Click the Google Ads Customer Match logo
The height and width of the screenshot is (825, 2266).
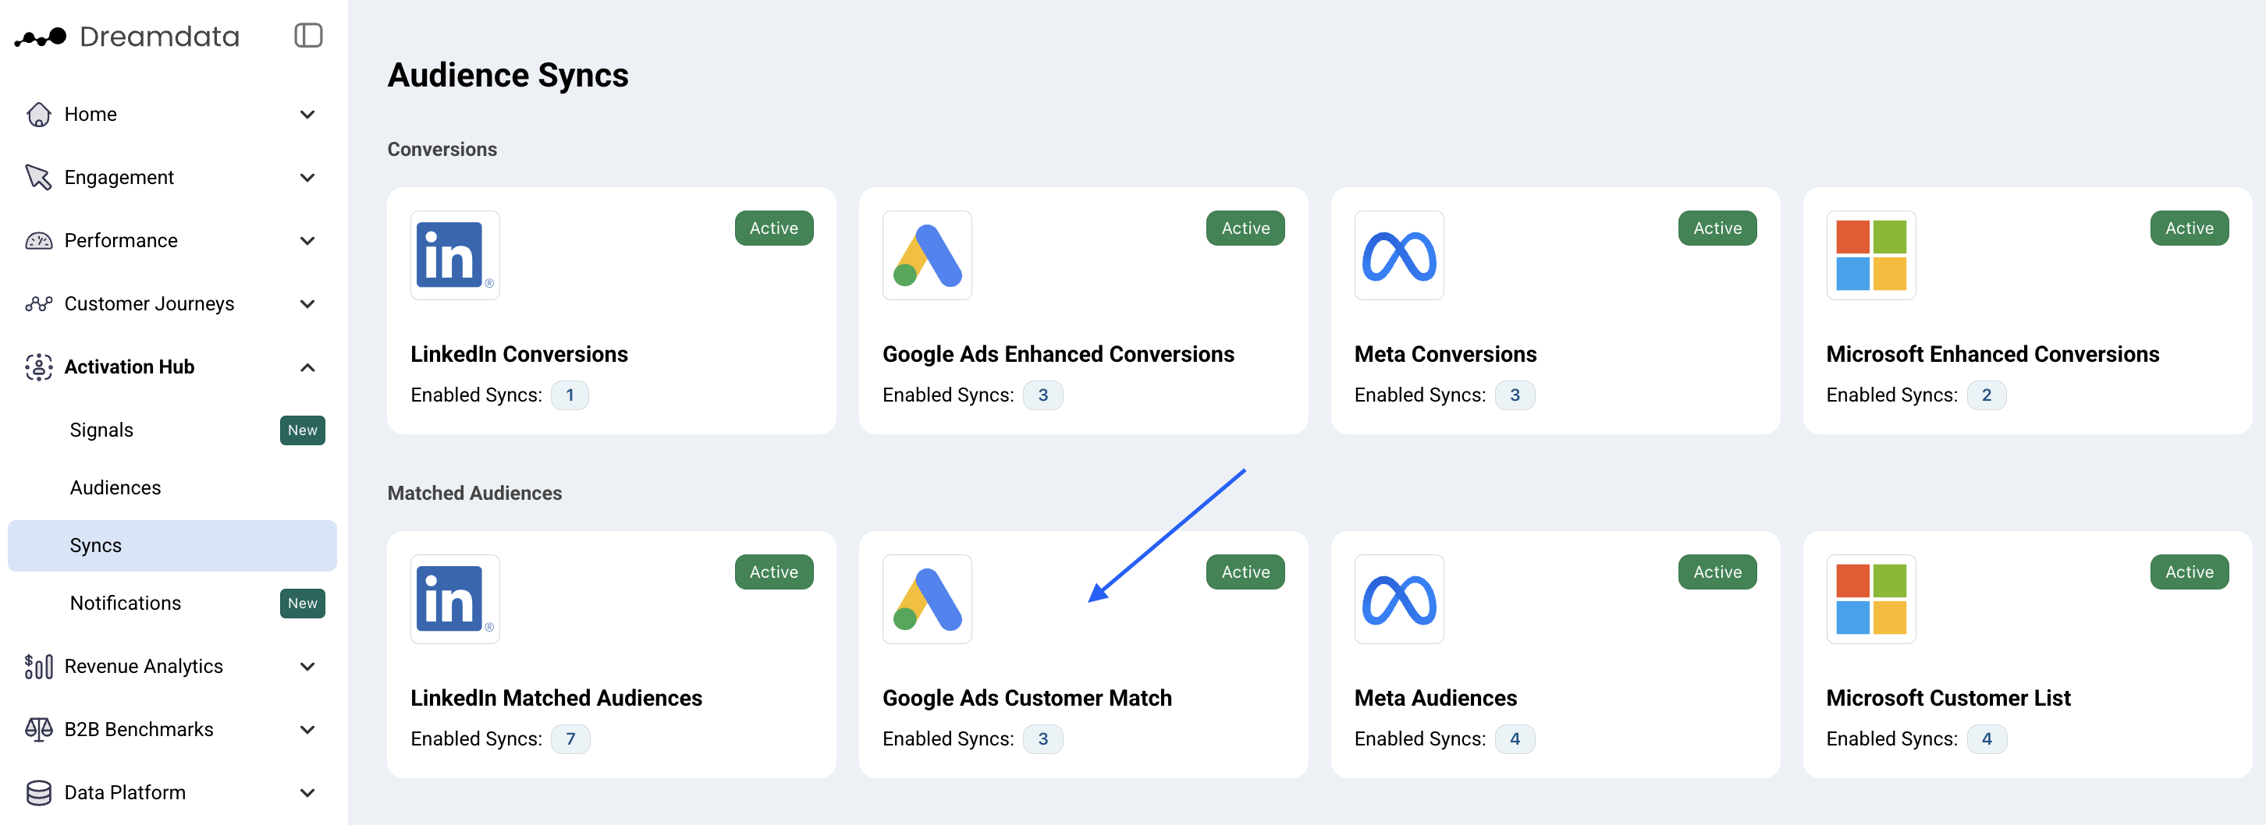[x=927, y=599]
